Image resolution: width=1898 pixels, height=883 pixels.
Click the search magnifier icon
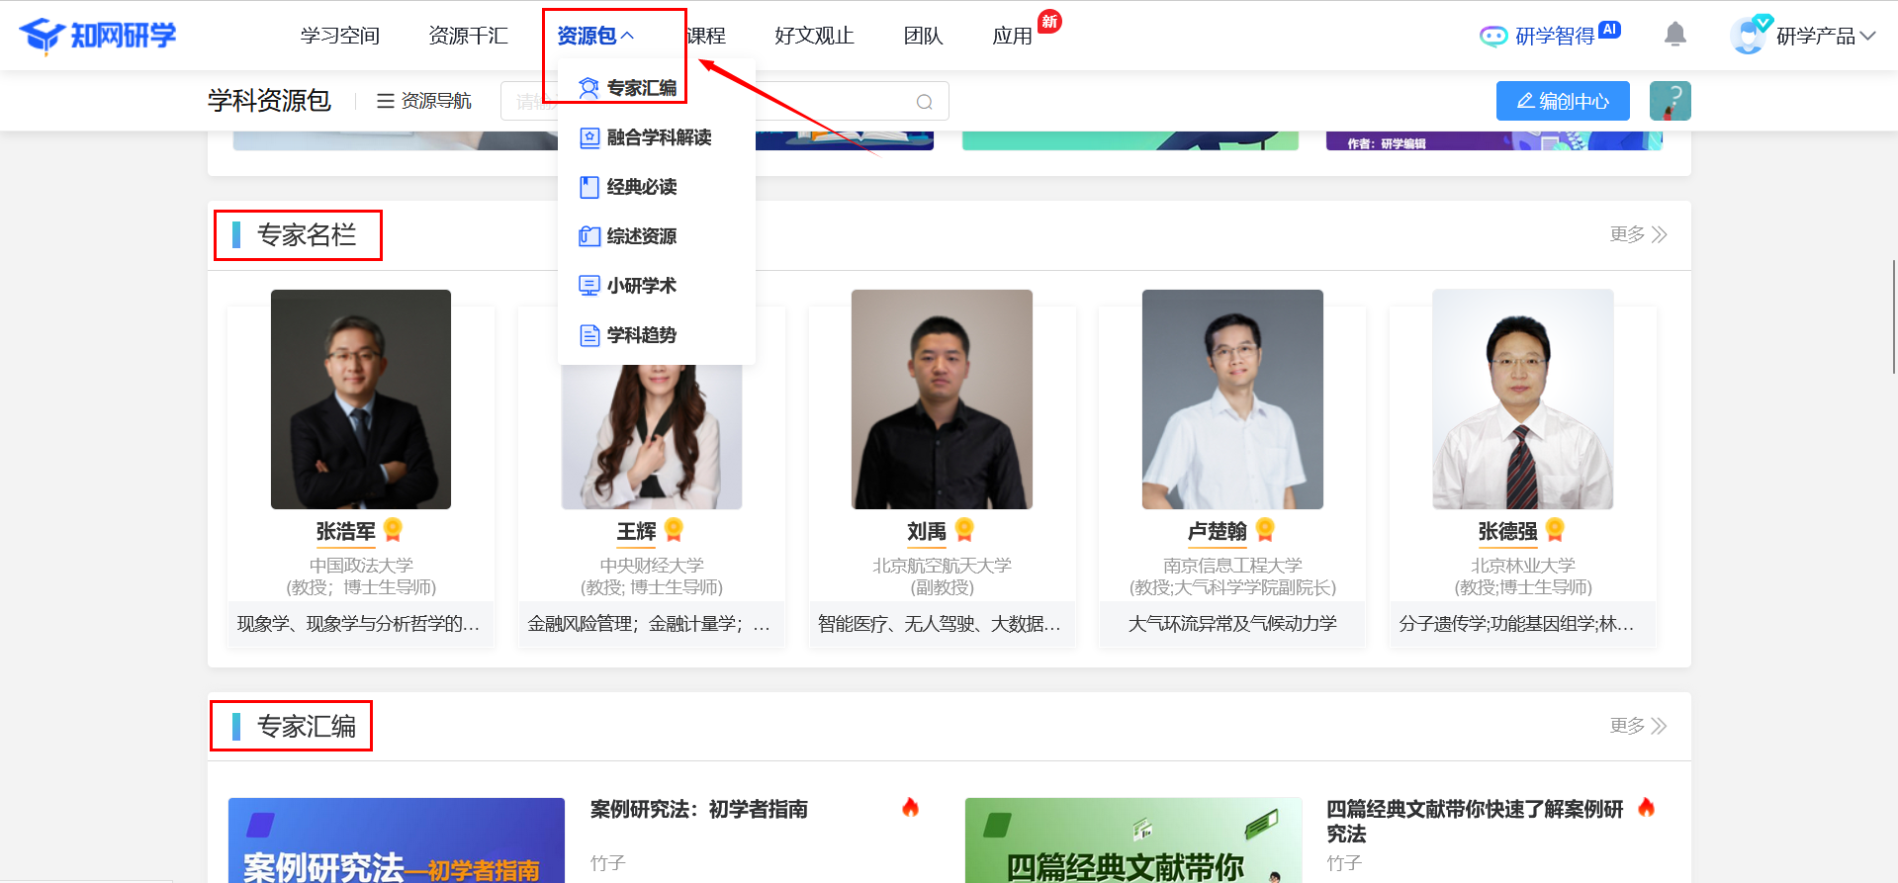(x=924, y=102)
